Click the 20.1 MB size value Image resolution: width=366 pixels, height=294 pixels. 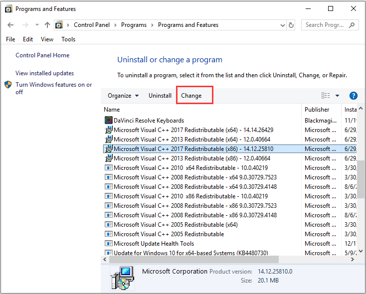pyautogui.click(x=268, y=281)
